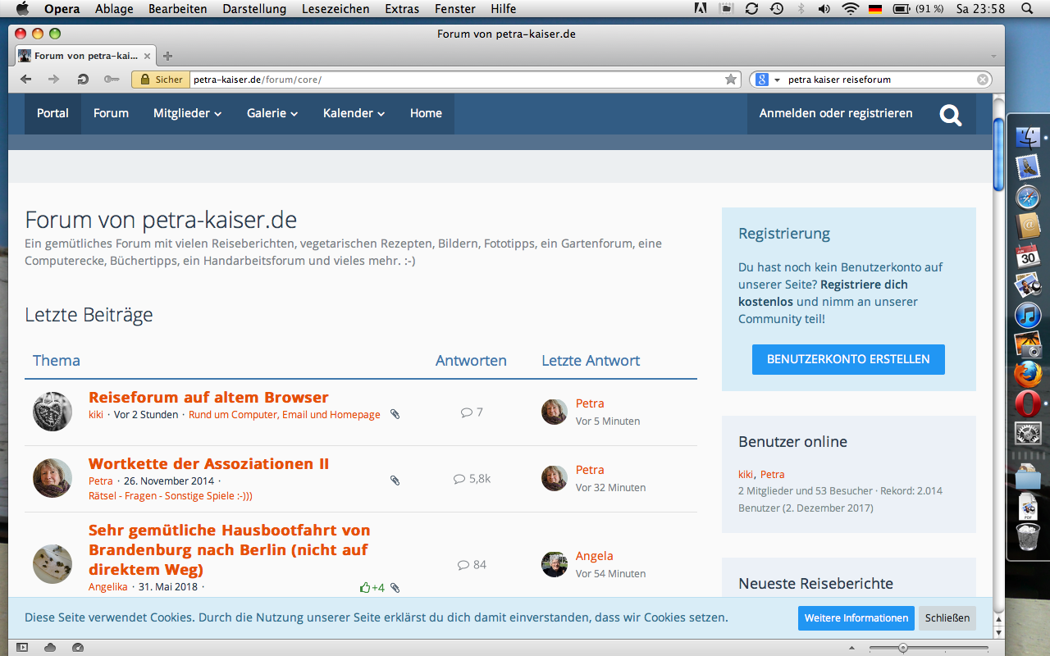Go back with the back arrow
Image resolution: width=1050 pixels, height=656 pixels.
pyautogui.click(x=26, y=80)
